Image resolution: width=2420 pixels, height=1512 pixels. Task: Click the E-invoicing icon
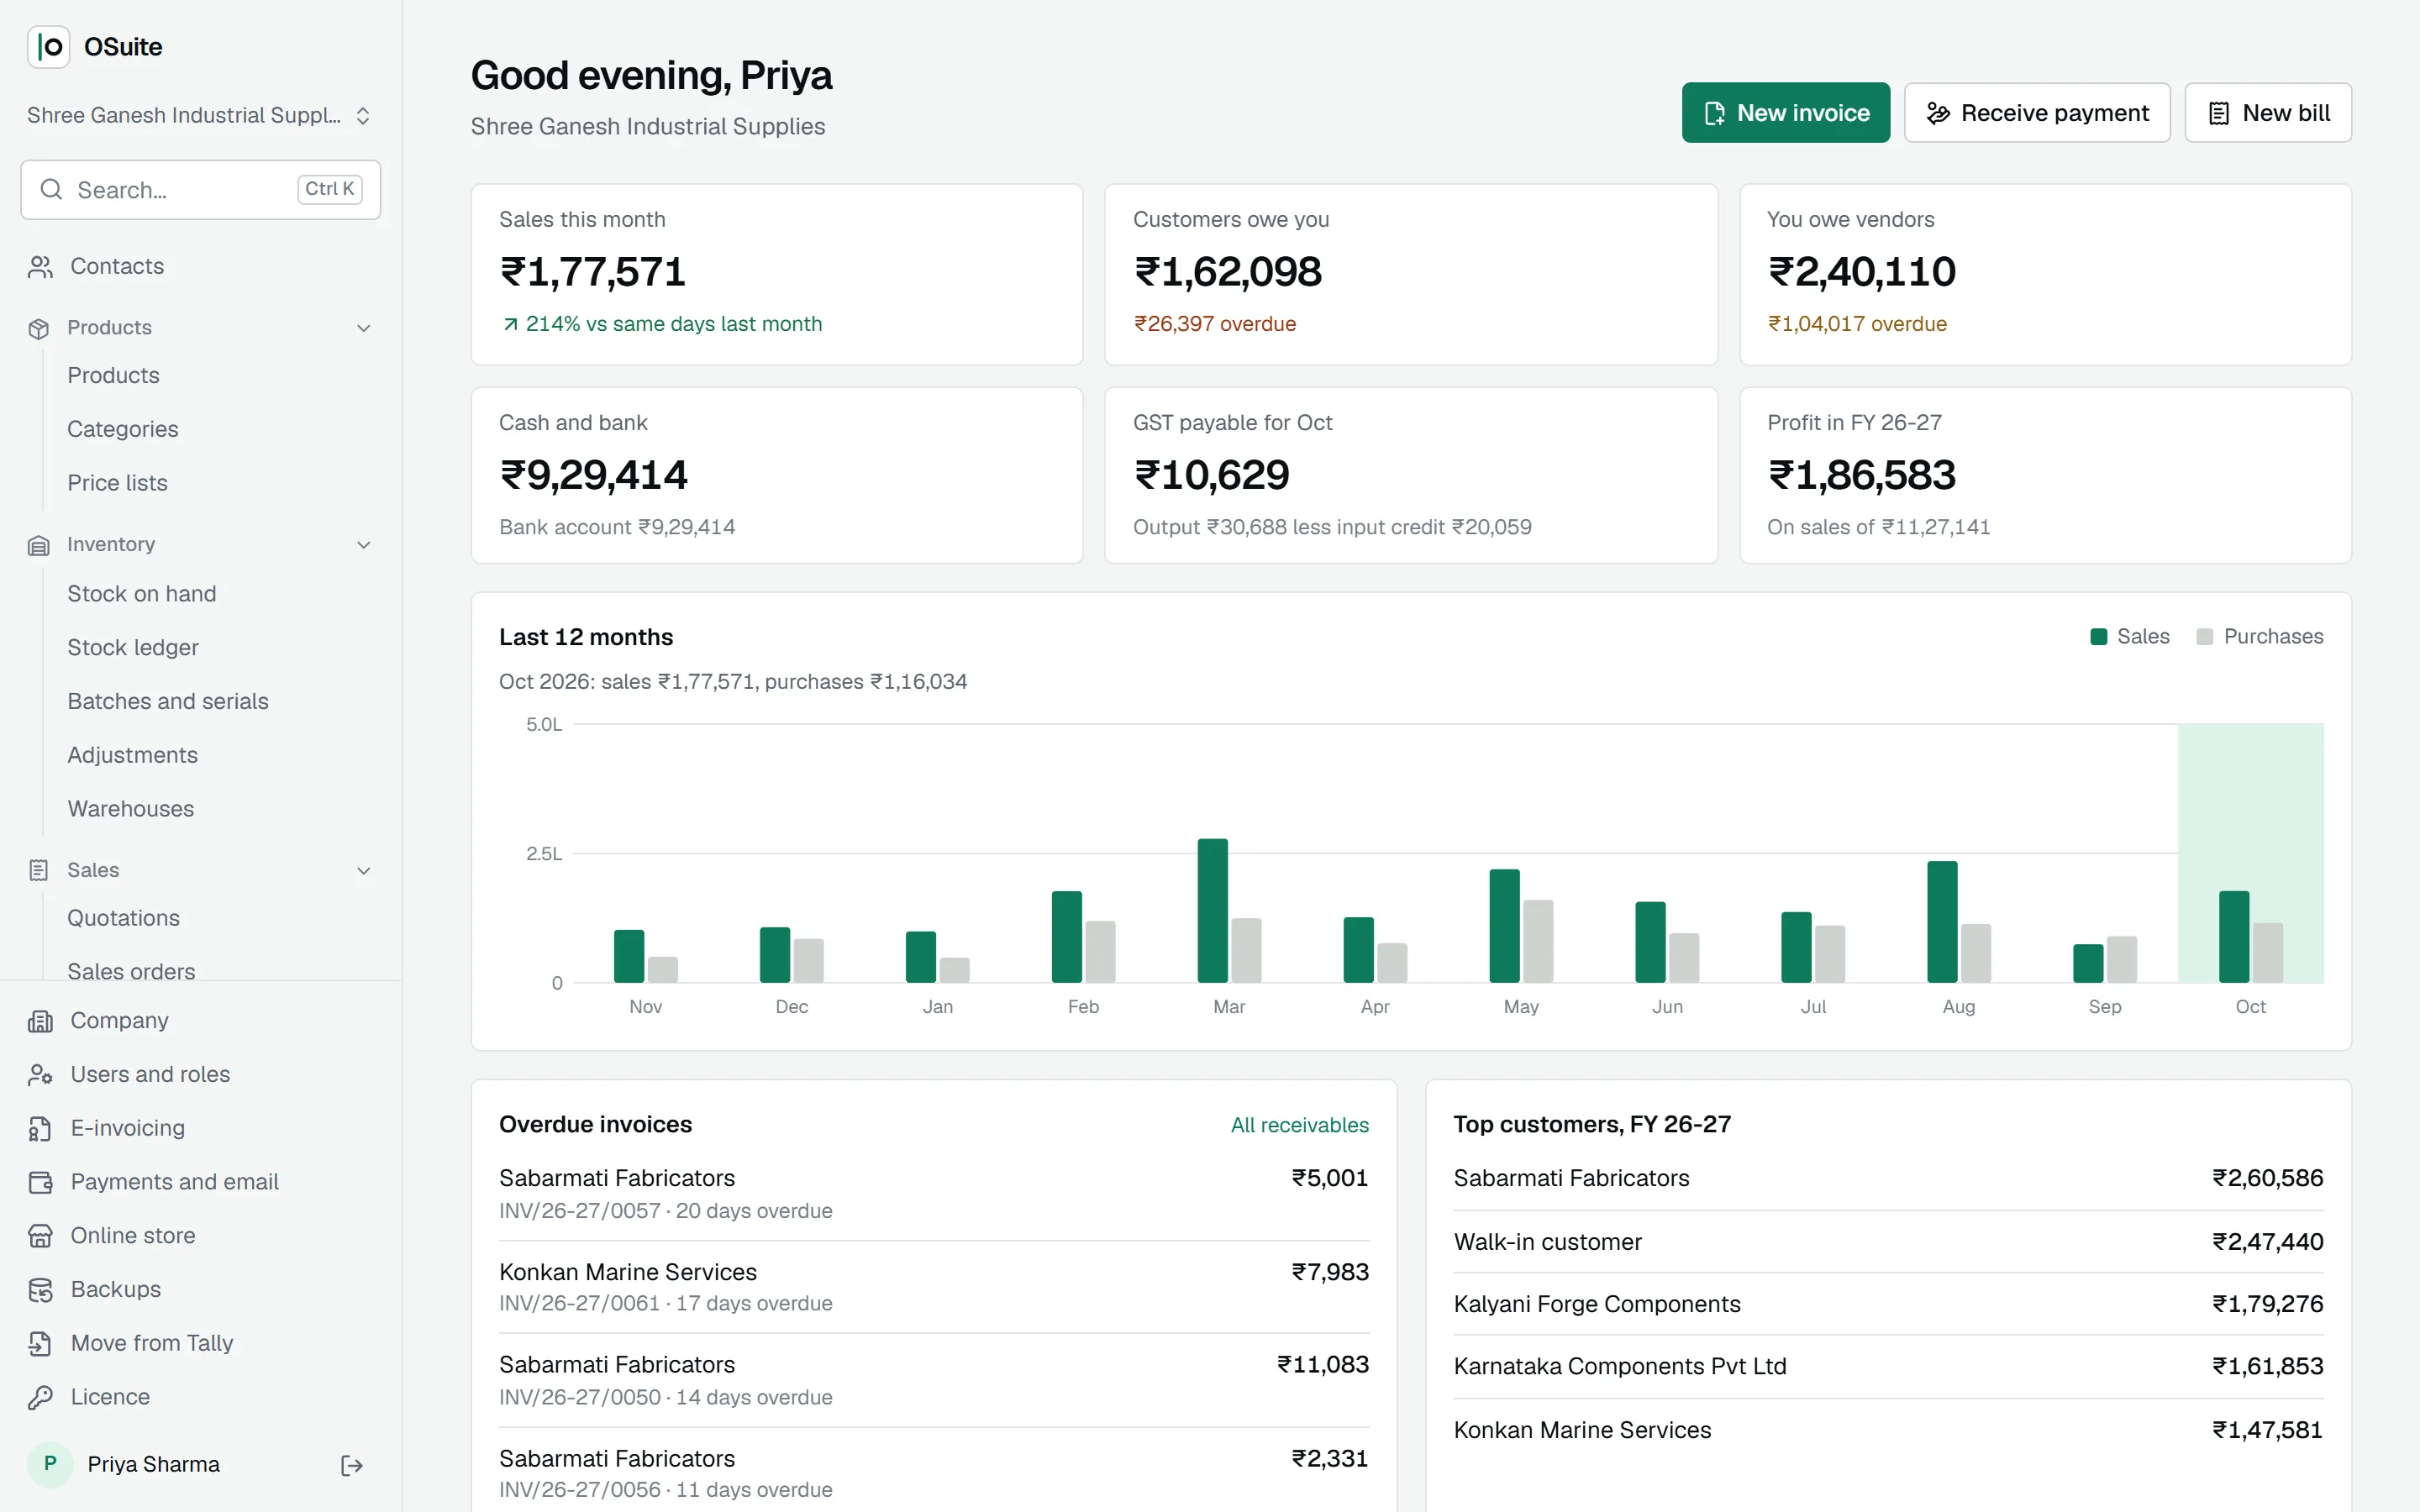pos(40,1129)
